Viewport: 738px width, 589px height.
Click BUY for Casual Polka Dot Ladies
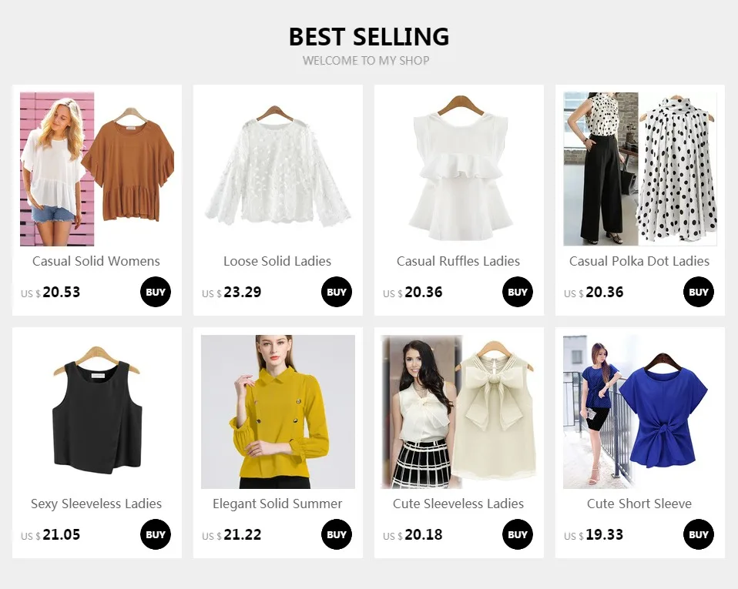pos(699,292)
